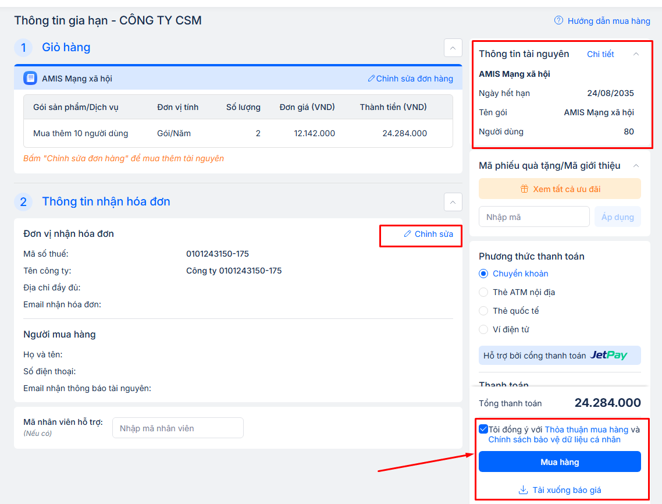Select Thẻ ATM nội địa payment option

click(483, 292)
